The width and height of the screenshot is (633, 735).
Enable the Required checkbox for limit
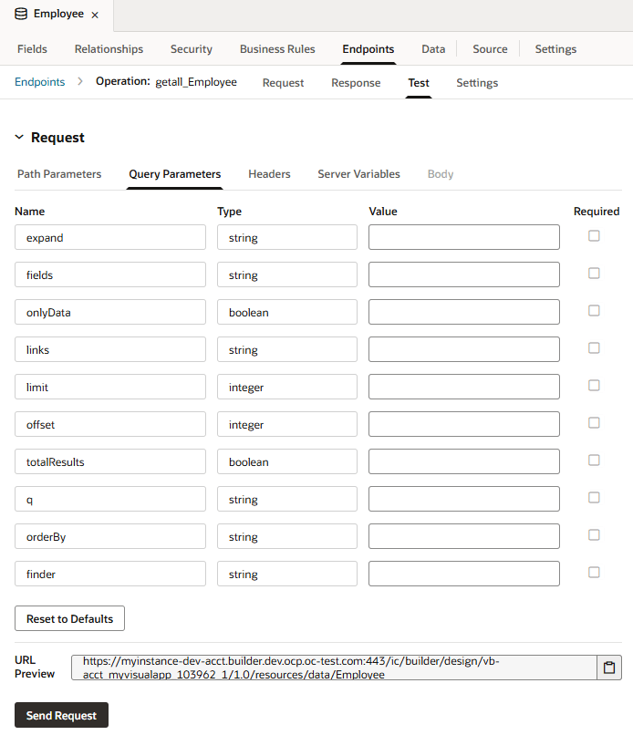(594, 385)
